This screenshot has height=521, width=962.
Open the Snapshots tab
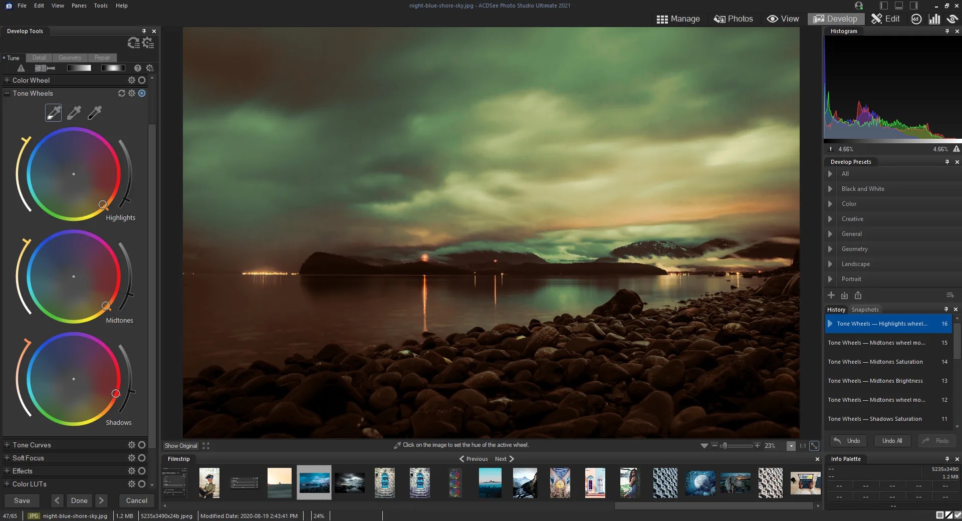(866, 309)
